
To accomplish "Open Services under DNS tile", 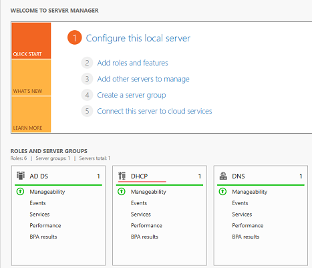I will [242, 214].
